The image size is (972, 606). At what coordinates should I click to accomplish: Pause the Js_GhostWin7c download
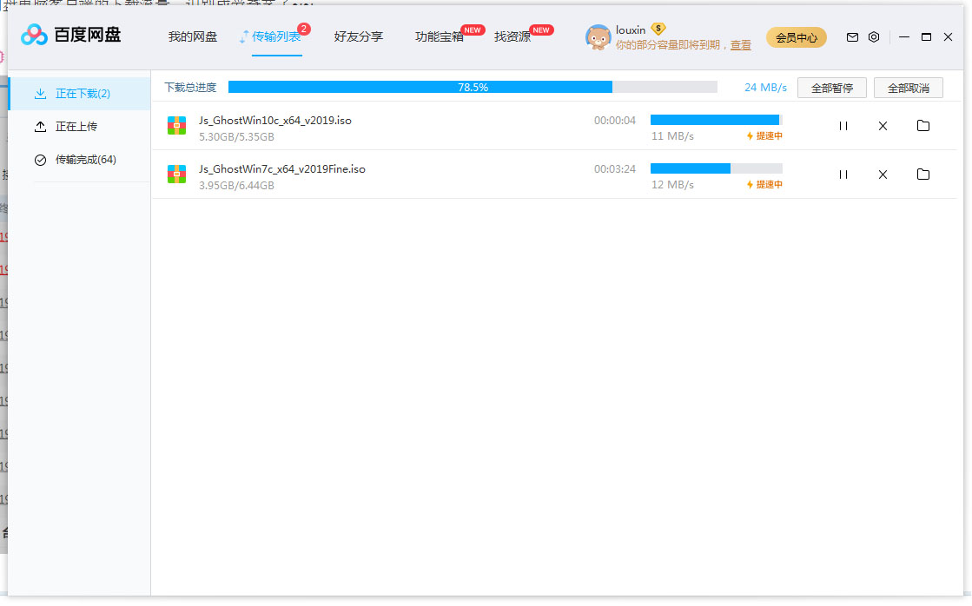(843, 175)
